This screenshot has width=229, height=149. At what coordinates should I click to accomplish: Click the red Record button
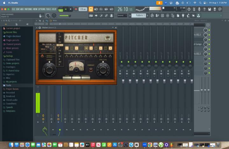click(76, 9)
